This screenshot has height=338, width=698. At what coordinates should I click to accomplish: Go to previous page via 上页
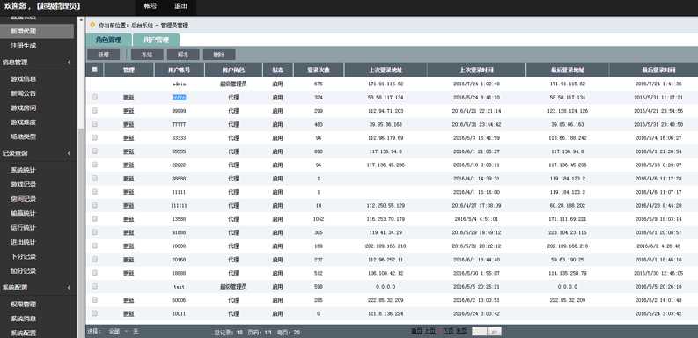[x=430, y=331]
